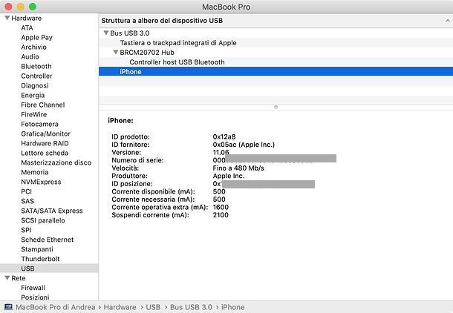Open NVMExpress in the sidebar

click(x=41, y=182)
